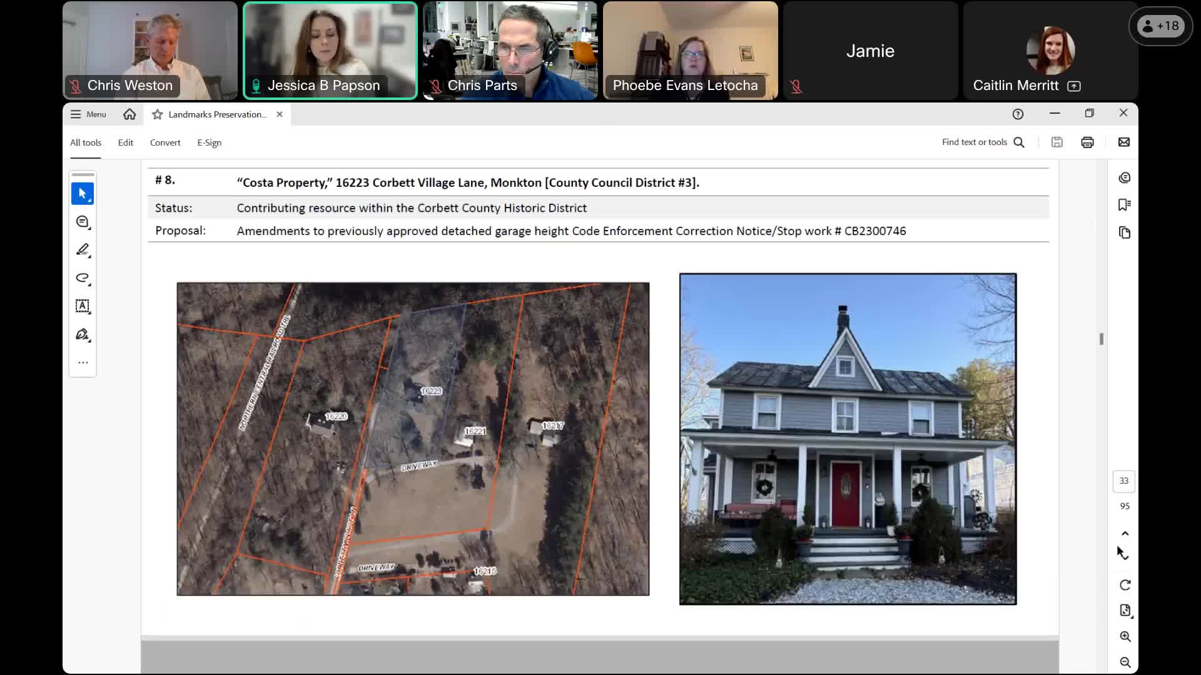Image resolution: width=1201 pixels, height=675 pixels.
Task: Expand more tools ellipsis in toolbar
Action: pyautogui.click(x=83, y=362)
